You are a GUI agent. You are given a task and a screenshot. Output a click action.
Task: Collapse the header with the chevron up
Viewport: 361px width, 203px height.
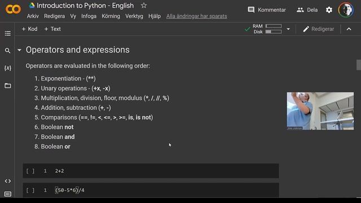[x=349, y=29]
